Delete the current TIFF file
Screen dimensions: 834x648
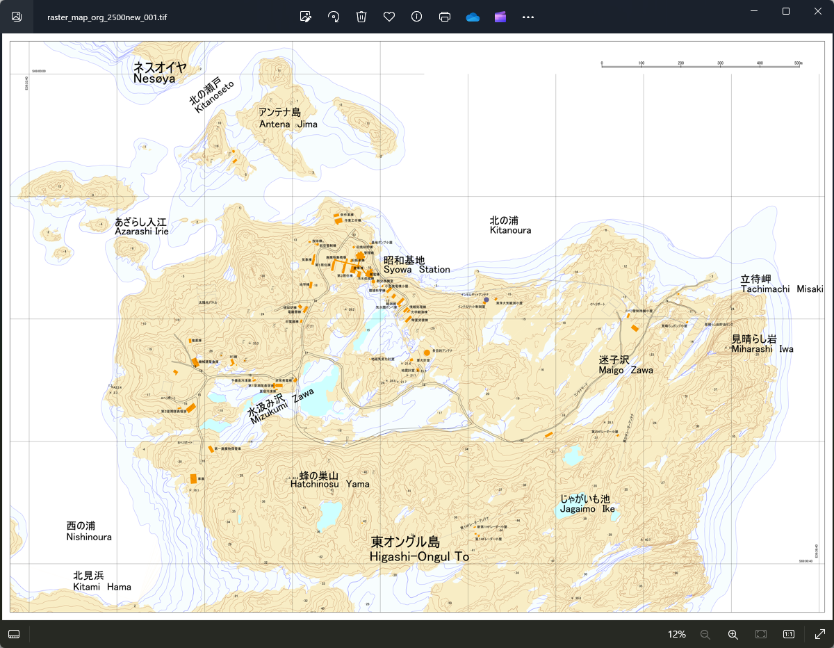[361, 16]
